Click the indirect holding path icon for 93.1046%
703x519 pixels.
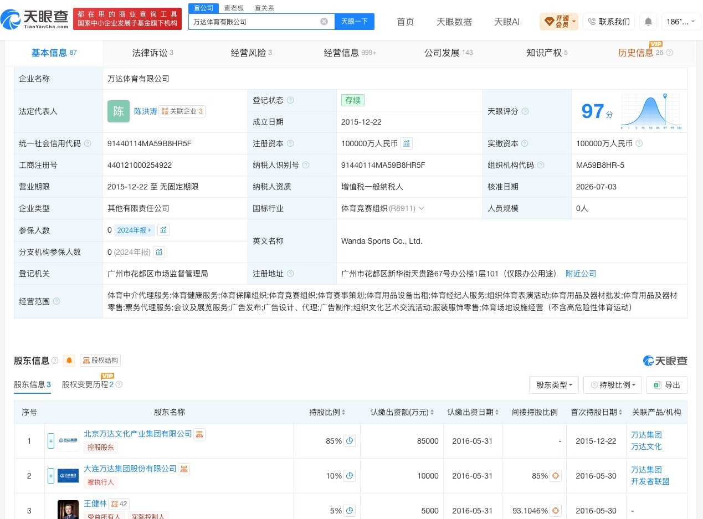click(x=555, y=511)
